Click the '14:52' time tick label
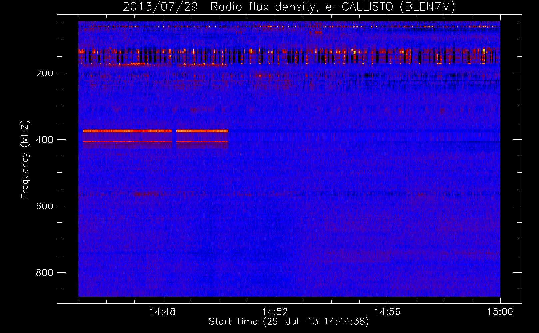 (x=275, y=312)
